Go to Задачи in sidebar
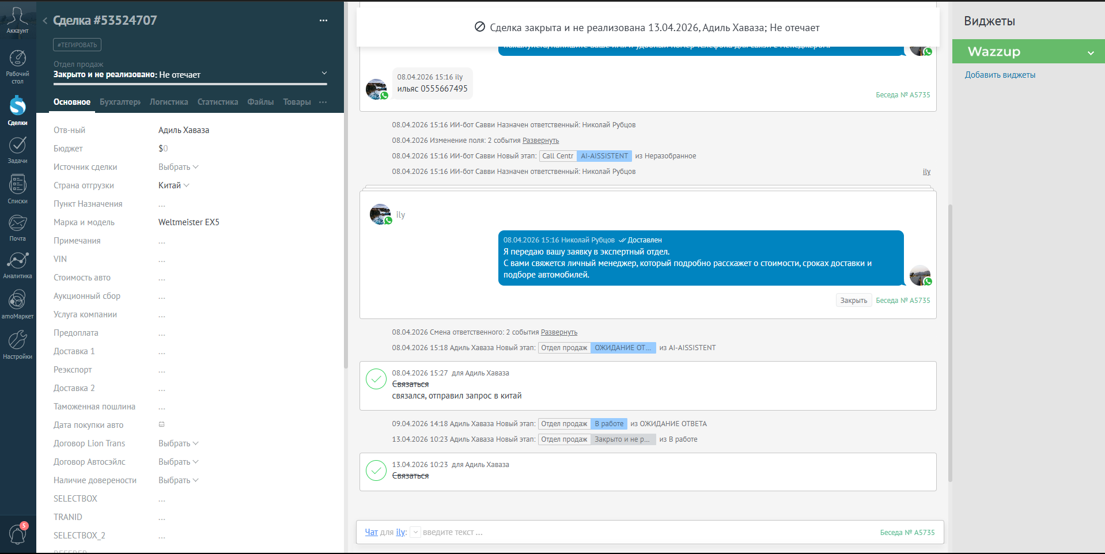 point(17,150)
